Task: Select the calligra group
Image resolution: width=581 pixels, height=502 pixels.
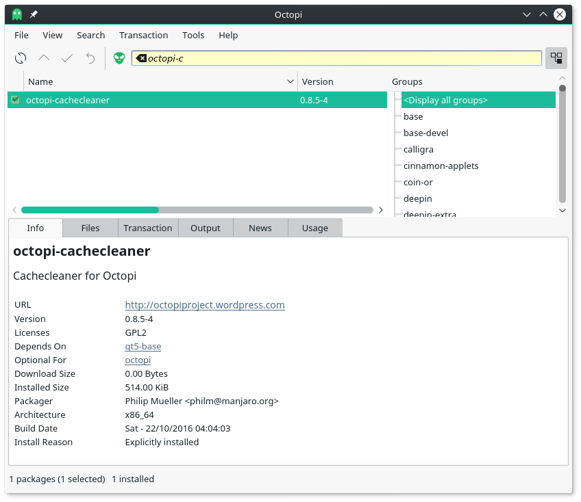Action: 419,150
